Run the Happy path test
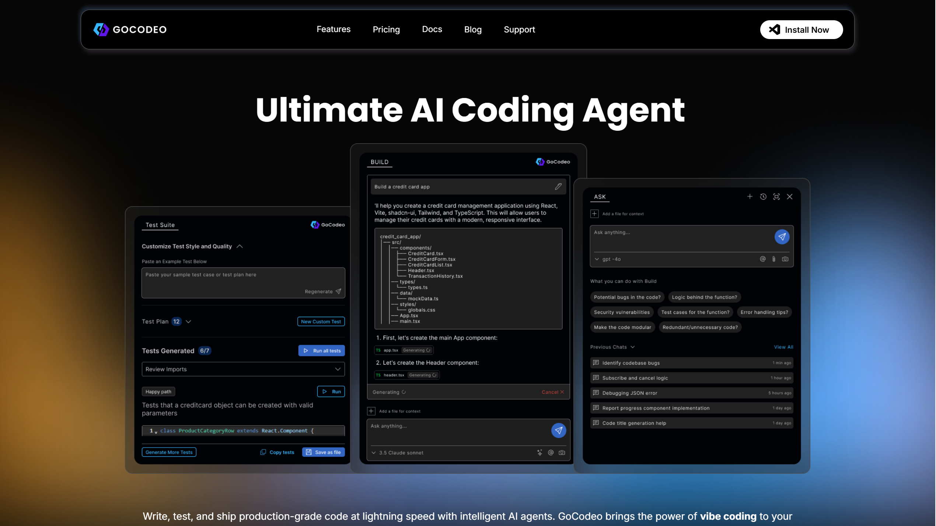The image size is (936, 526). point(331,392)
